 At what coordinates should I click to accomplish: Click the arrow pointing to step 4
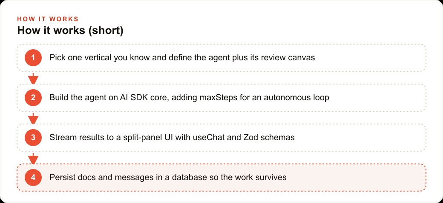pos(33,158)
